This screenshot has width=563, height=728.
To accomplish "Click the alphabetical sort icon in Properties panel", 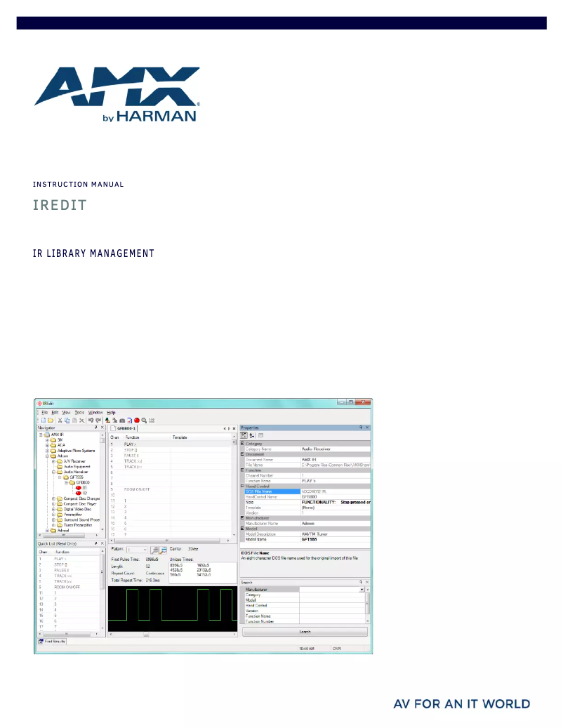I will (x=252, y=435).
